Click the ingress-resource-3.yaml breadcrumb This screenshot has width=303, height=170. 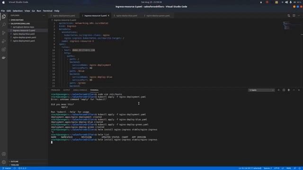point(65,20)
